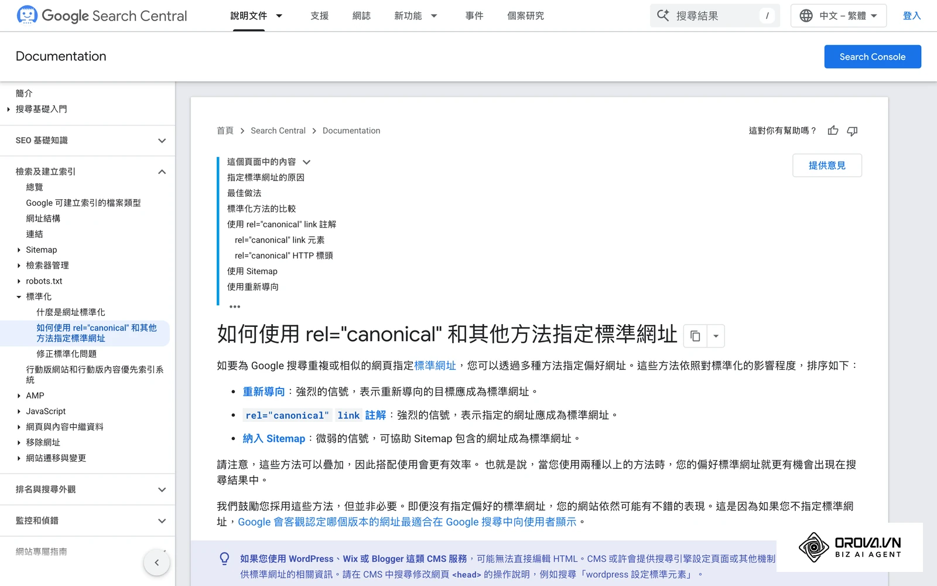Click the Google Search Central logo
937x586 pixels.
(x=102, y=16)
